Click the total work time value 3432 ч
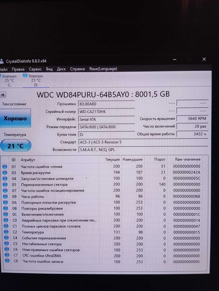Image resolution: width=219 pixels, height=291 pixels. point(192,134)
